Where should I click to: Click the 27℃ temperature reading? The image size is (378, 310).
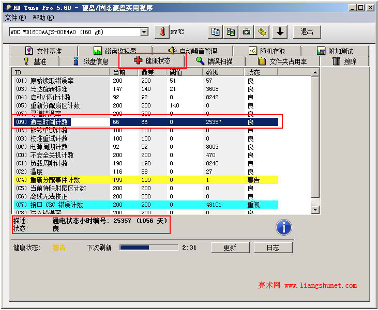177,32
